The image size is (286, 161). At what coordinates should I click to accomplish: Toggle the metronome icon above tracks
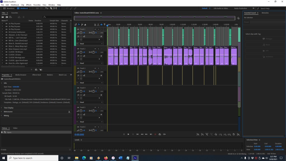point(95,25)
